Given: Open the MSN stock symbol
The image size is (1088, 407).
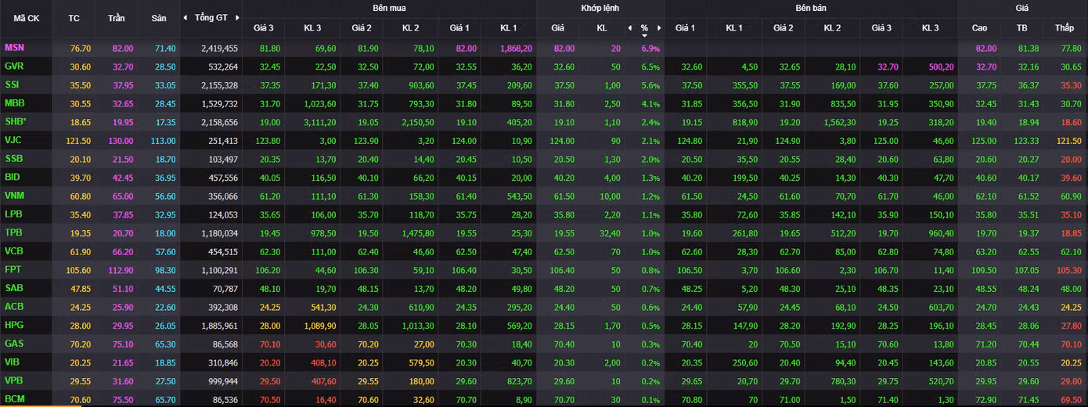Looking at the screenshot, I should (x=13, y=48).
